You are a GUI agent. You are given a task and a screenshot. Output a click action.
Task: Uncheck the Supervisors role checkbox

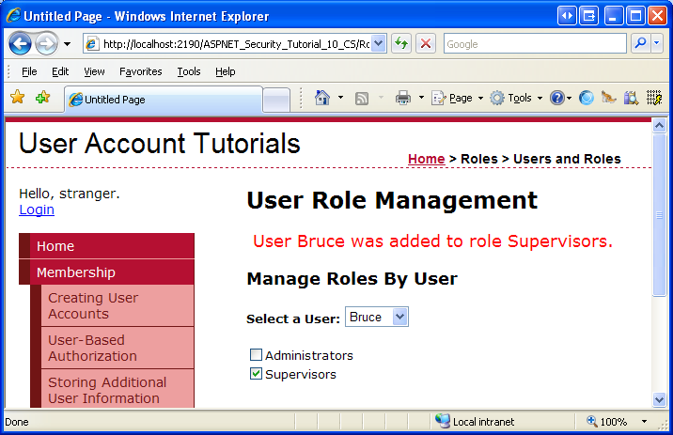tap(256, 374)
